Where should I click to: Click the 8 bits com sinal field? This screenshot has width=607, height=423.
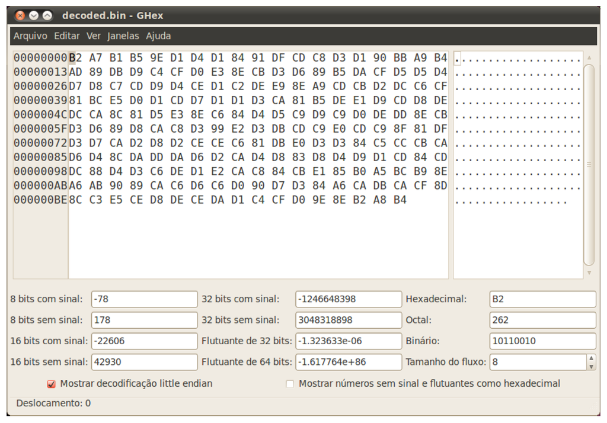[x=144, y=299]
